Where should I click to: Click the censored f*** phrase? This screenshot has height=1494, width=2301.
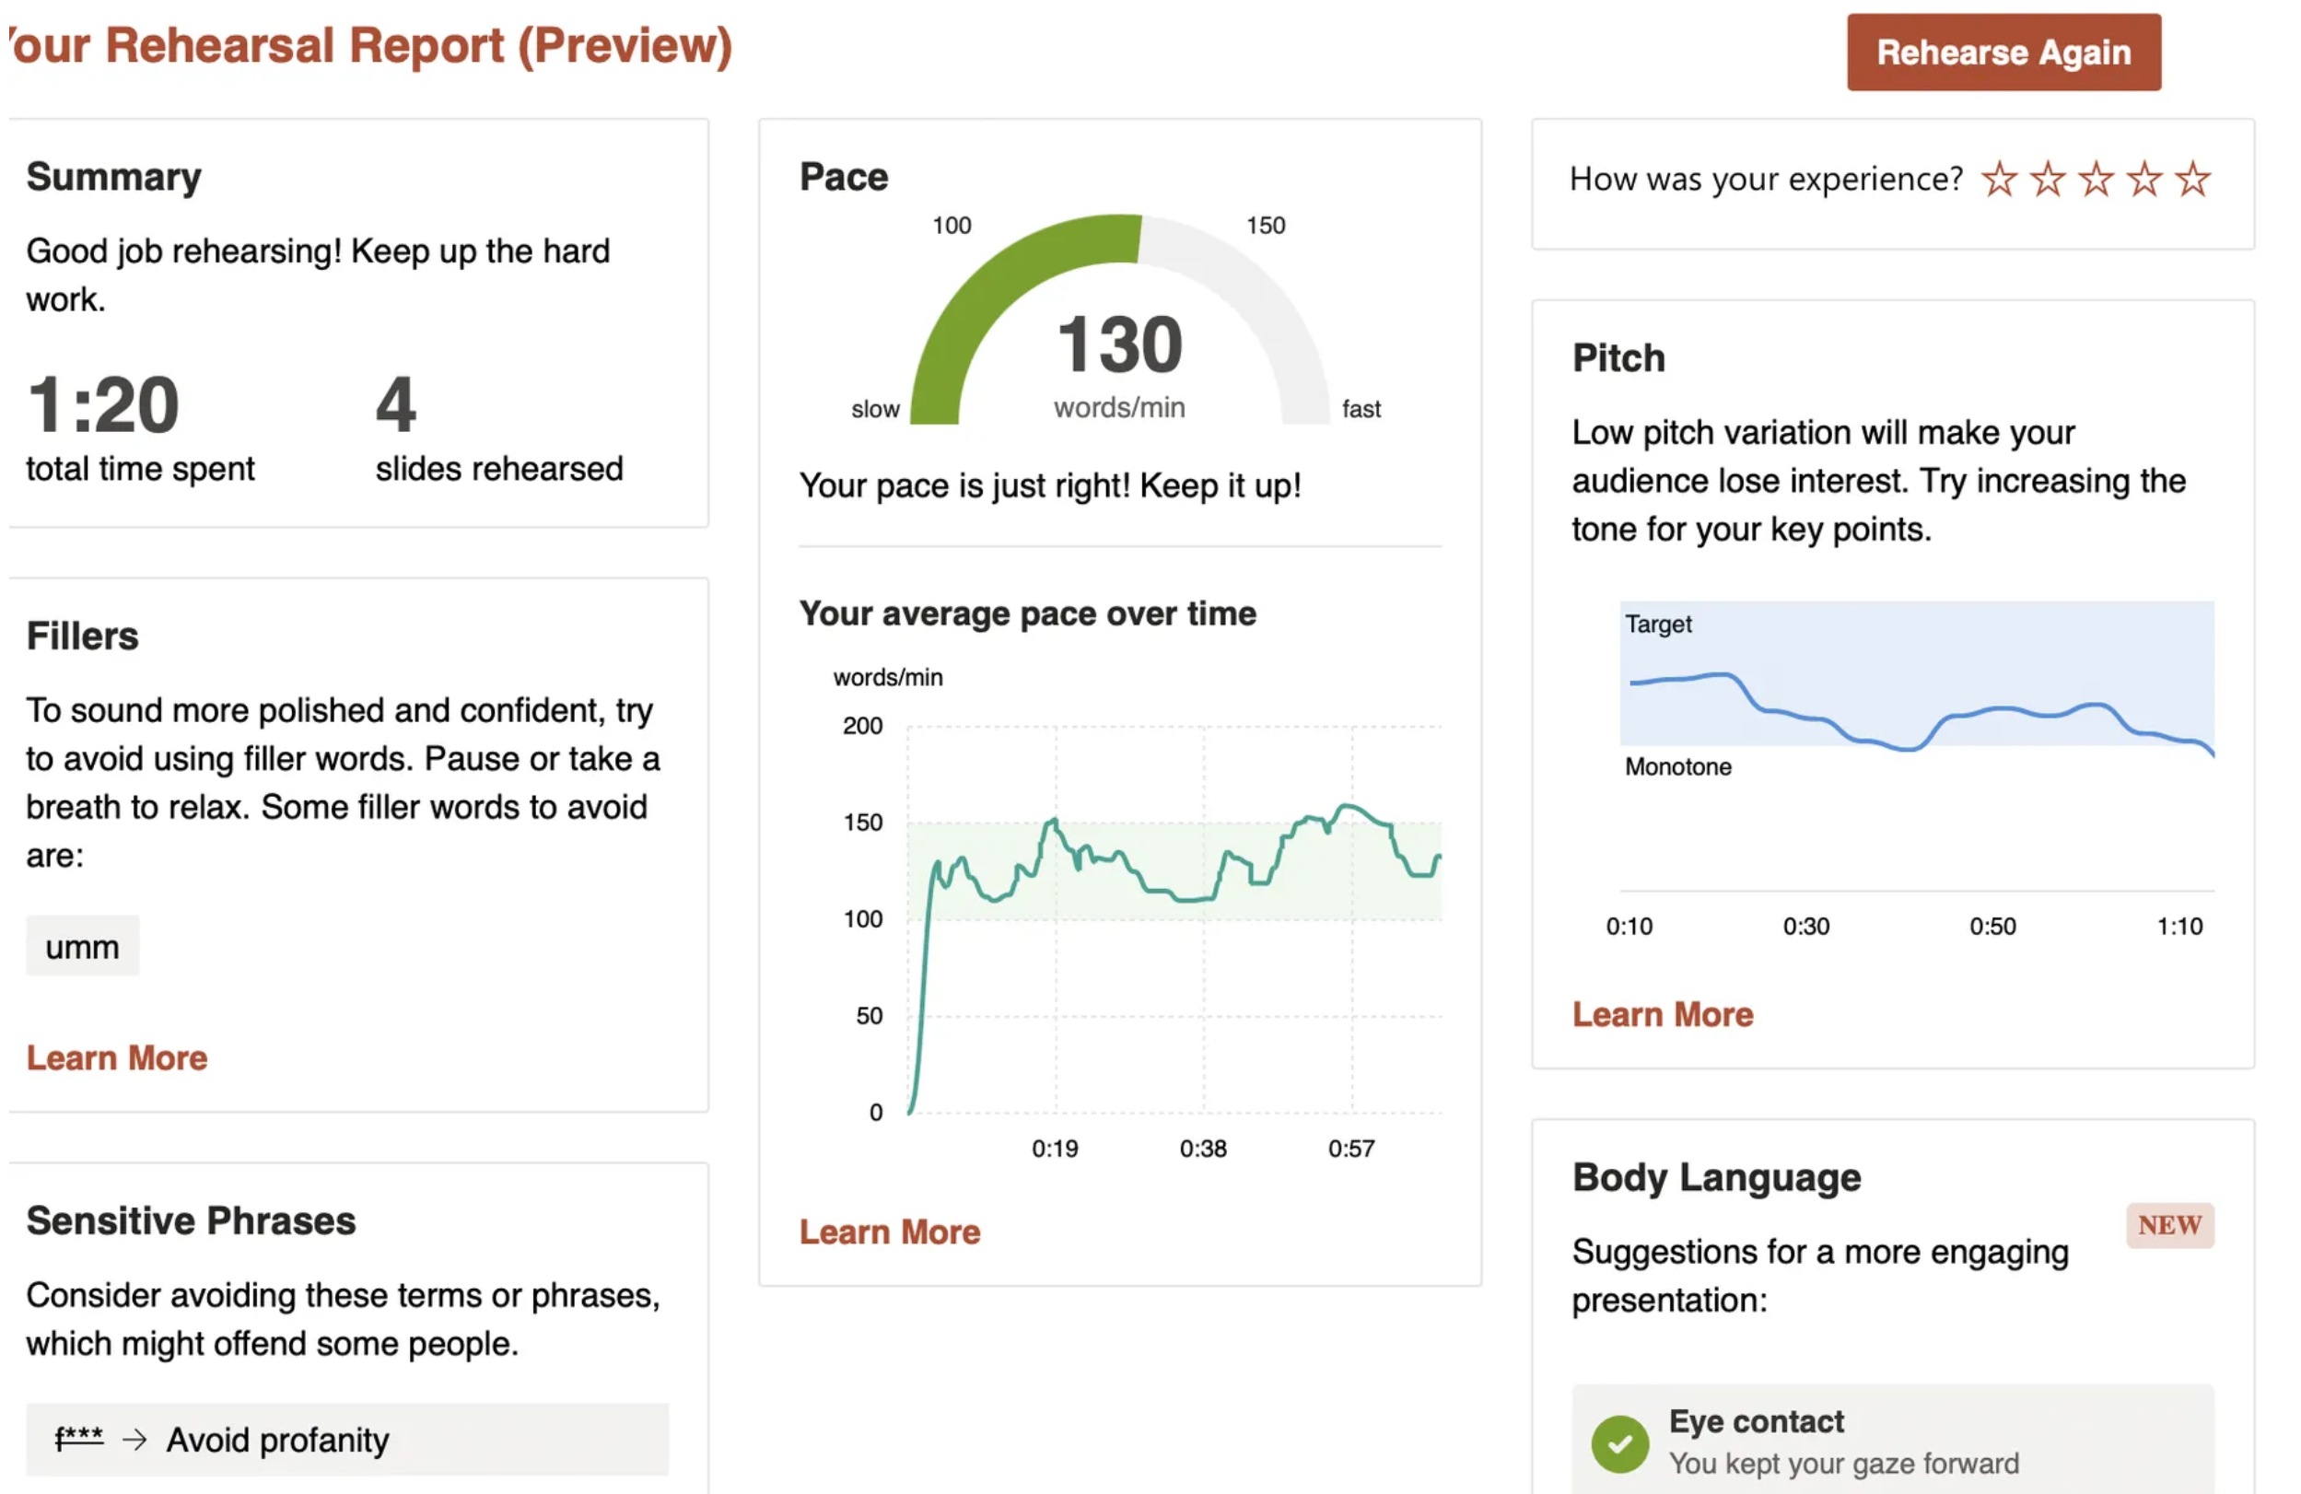[x=78, y=1439]
